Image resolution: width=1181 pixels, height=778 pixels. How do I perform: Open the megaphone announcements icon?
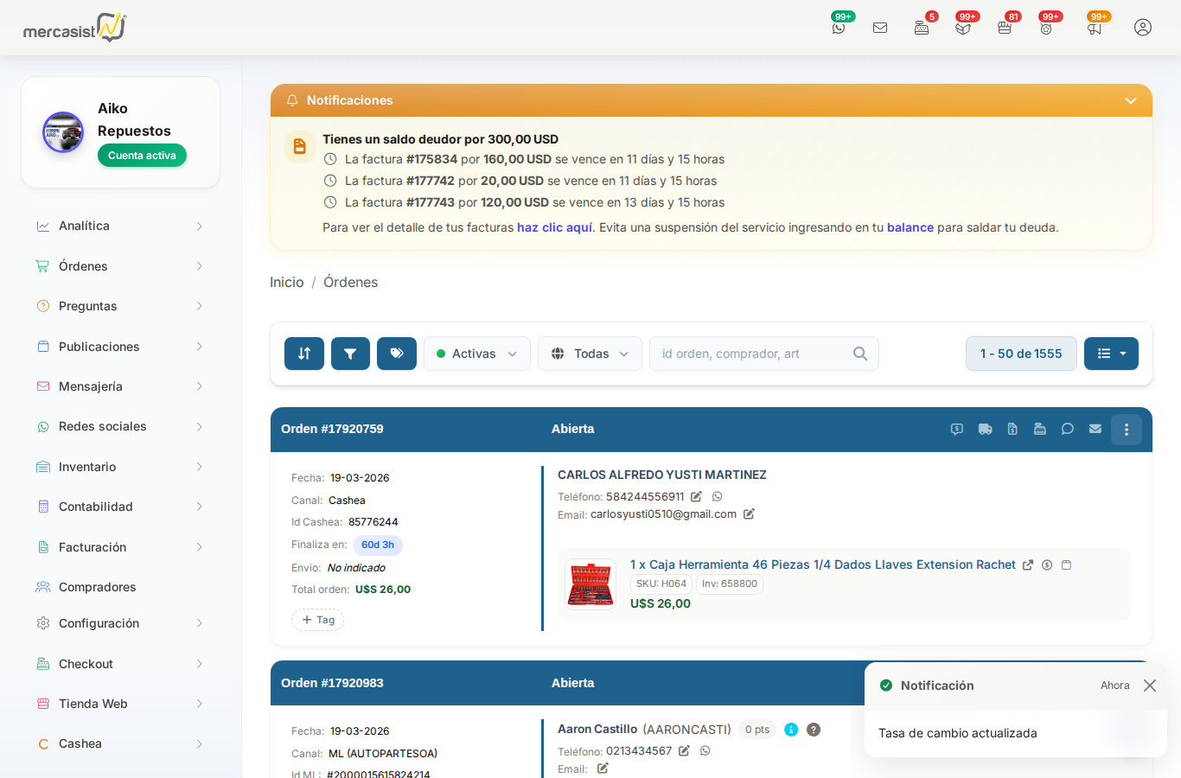click(x=1095, y=28)
